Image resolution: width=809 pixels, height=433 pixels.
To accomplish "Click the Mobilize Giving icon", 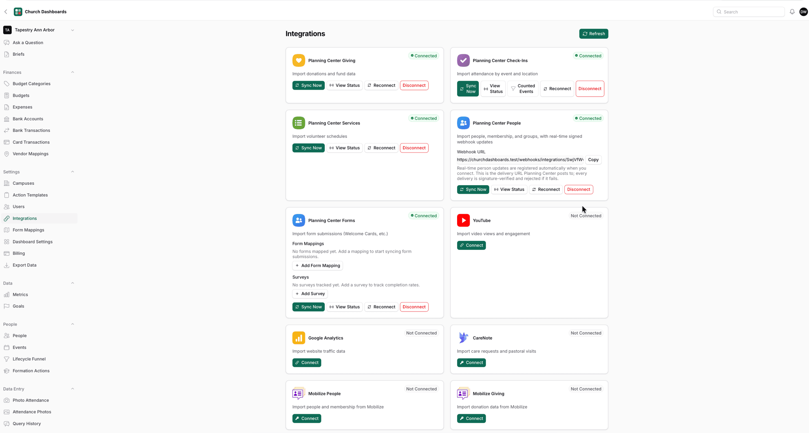I will (x=463, y=394).
